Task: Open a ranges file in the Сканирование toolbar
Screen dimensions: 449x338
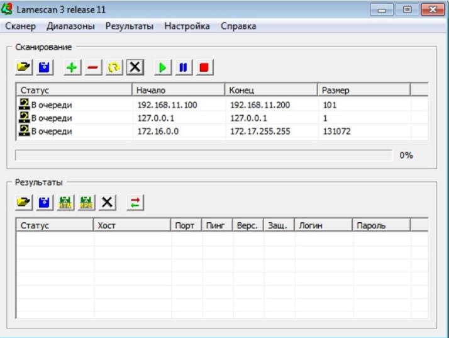Action: click(24, 67)
